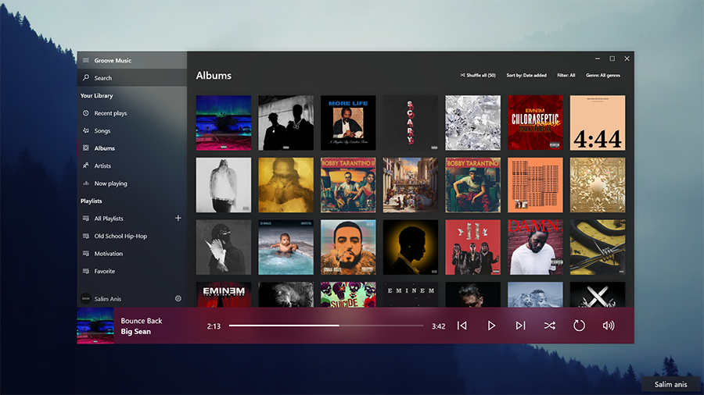Click the Motivation playlist icon

pyautogui.click(x=86, y=254)
